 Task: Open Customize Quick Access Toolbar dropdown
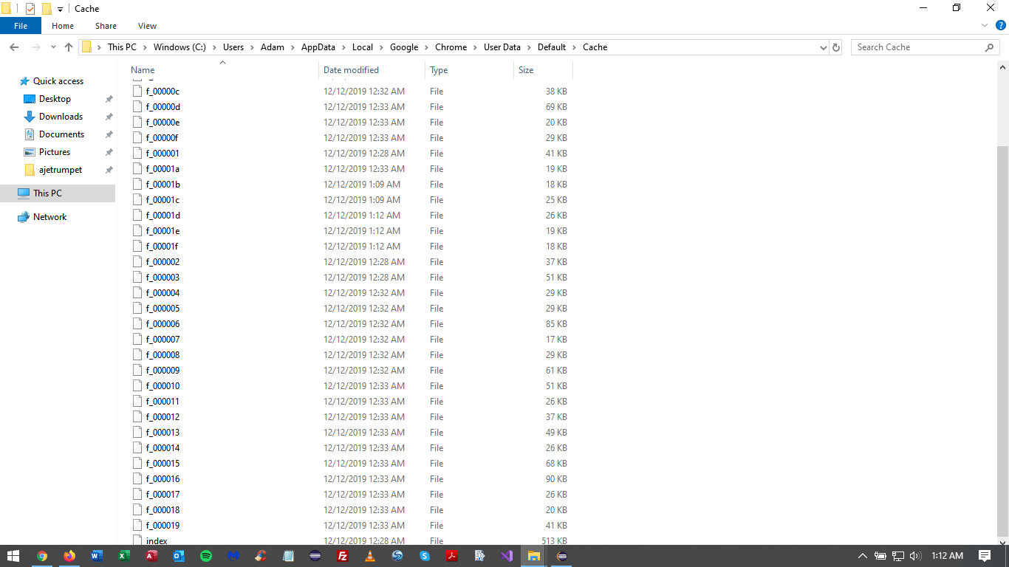coord(60,9)
